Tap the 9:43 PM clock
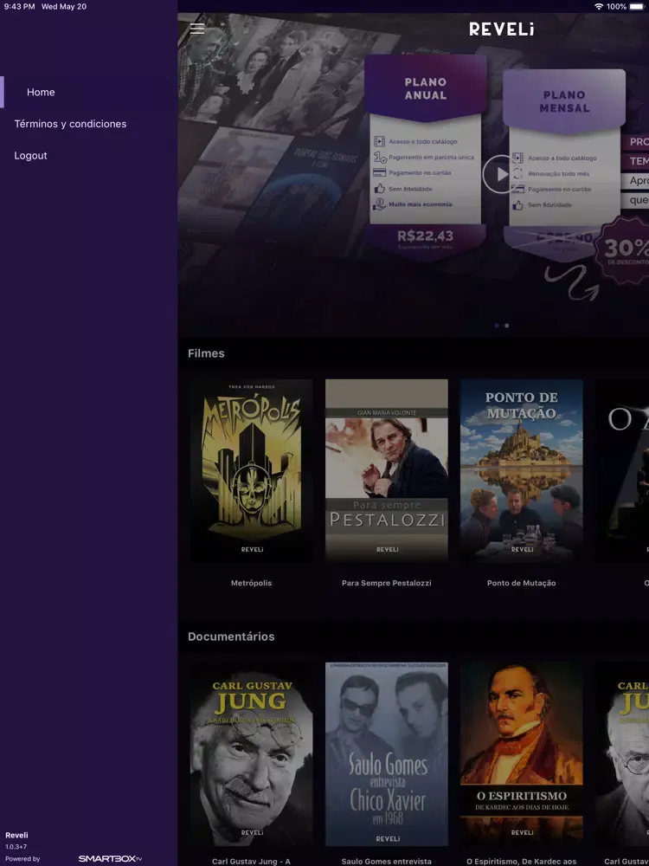 click(19, 7)
